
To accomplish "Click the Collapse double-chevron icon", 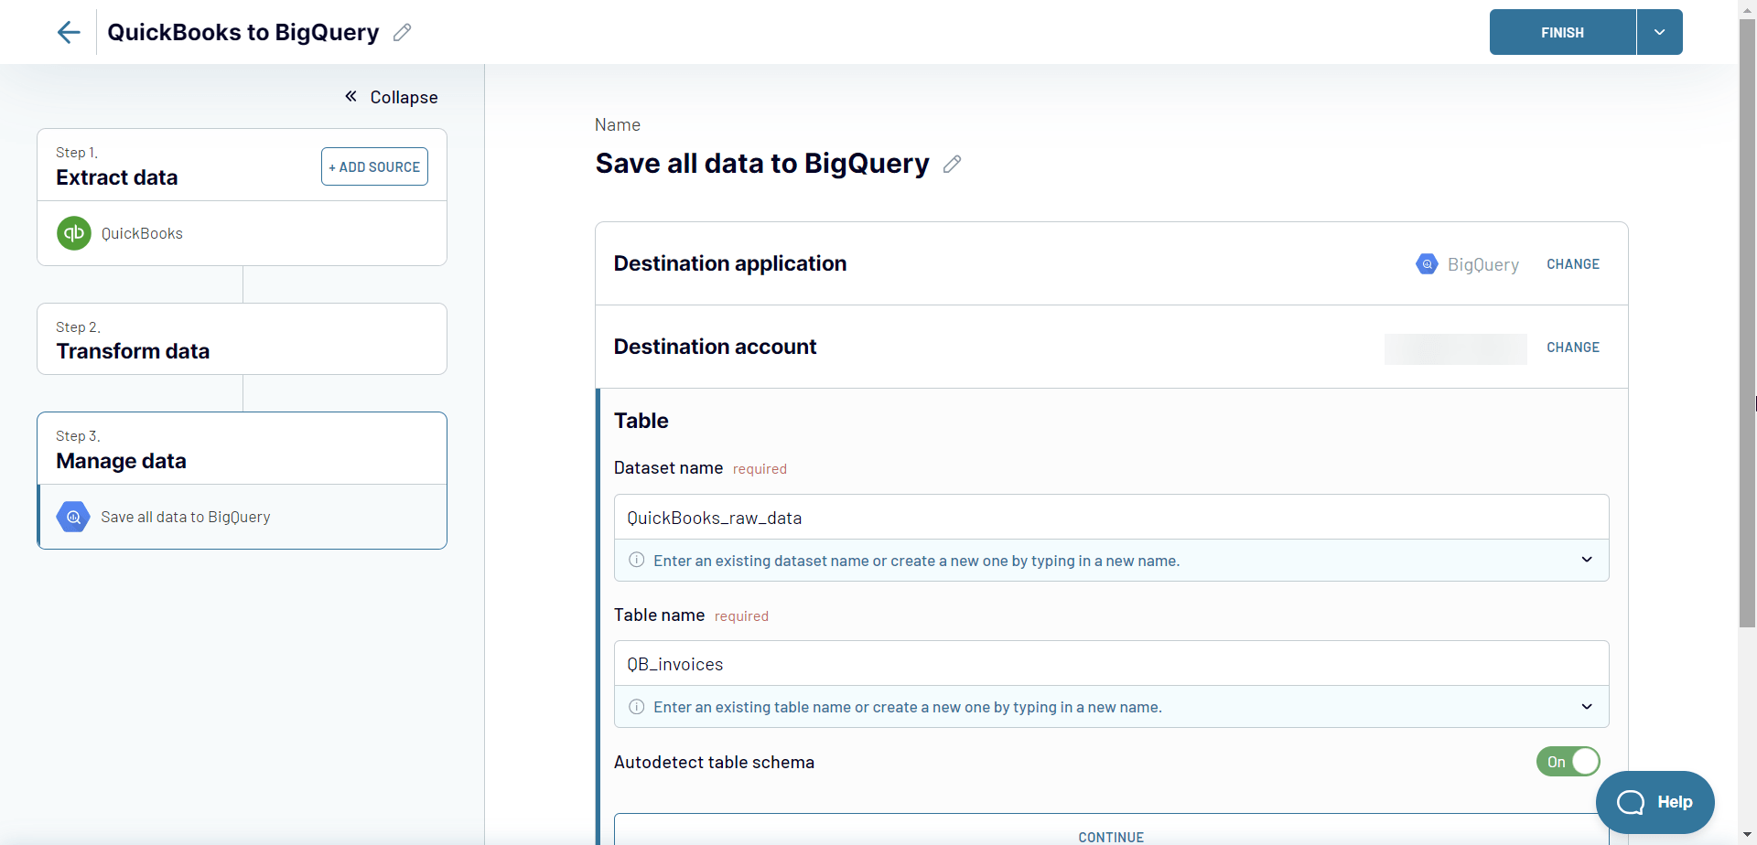I will pos(350,96).
